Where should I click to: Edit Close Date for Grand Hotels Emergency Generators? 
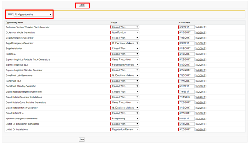(187, 92)
